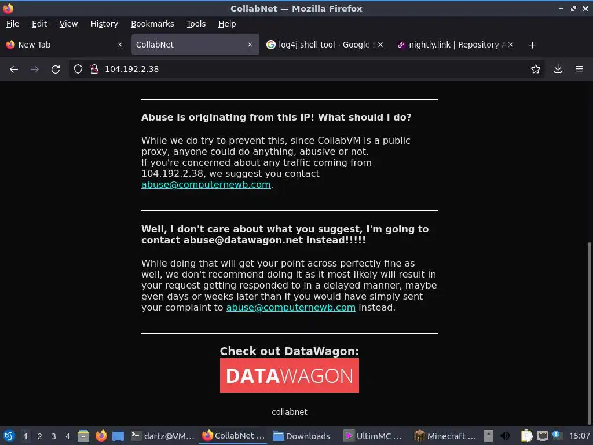Screen dimensions: 593x445
Task: Click the network connection tray icon
Action: tap(542, 436)
